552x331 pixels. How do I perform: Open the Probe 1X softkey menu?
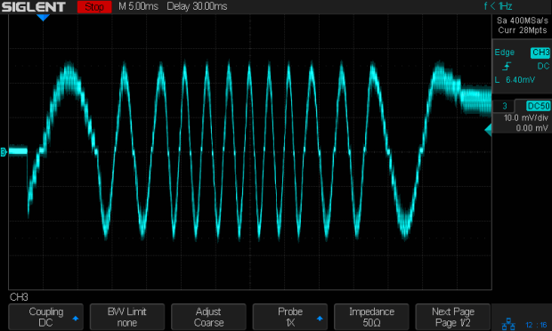pyautogui.click(x=290, y=317)
